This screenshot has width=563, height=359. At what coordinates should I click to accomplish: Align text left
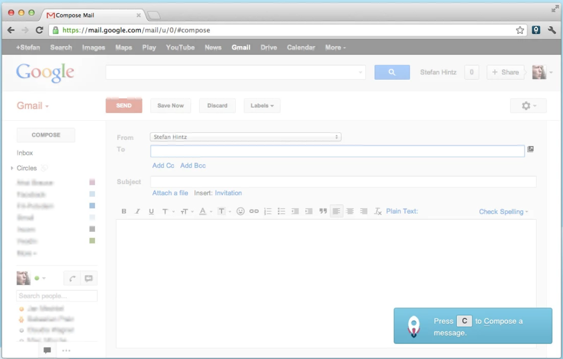coord(336,211)
